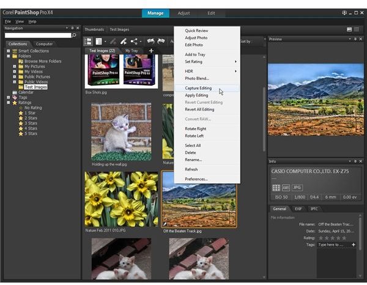The height and width of the screenshot is (285, 367).
Task: Select the Nature Feb 2011 010.JPG daffodil thumbnail
Action: point(121,199)
